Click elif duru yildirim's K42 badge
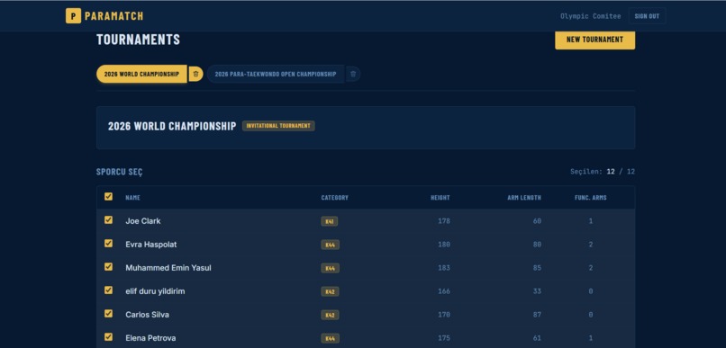 pyautogui.click(x=331, y=291)
